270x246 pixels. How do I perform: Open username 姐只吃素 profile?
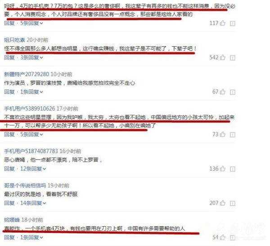click(x=15, y=40)
